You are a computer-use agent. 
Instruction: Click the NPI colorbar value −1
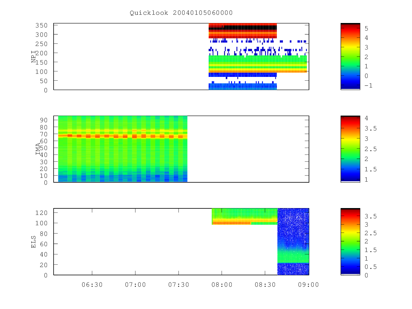click(x=369, y=85)
